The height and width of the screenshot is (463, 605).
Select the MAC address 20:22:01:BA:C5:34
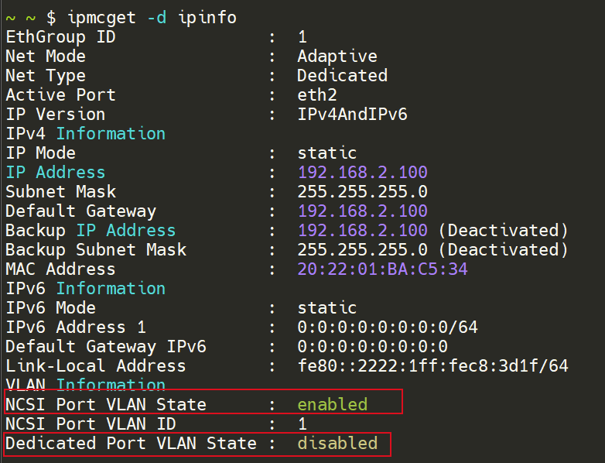[x=382, y=269]
